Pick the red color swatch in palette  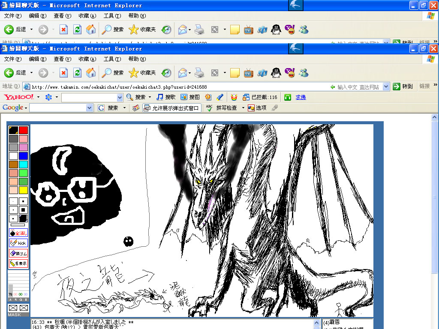23,130
